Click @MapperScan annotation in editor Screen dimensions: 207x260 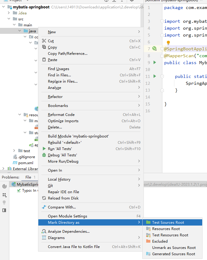coord(179,56)
